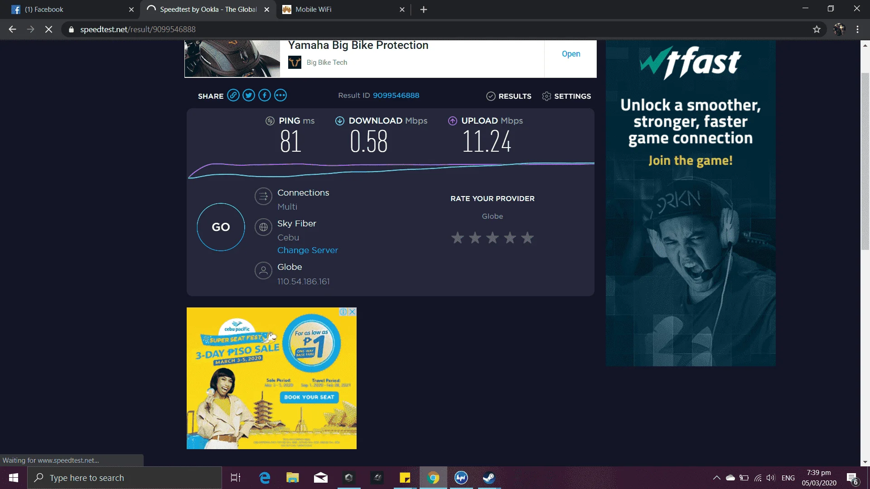Rate provider three stars
This screenshot has width=870, height=489.
point(493,238)
